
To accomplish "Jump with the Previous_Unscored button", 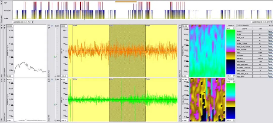I will (244, 67).
